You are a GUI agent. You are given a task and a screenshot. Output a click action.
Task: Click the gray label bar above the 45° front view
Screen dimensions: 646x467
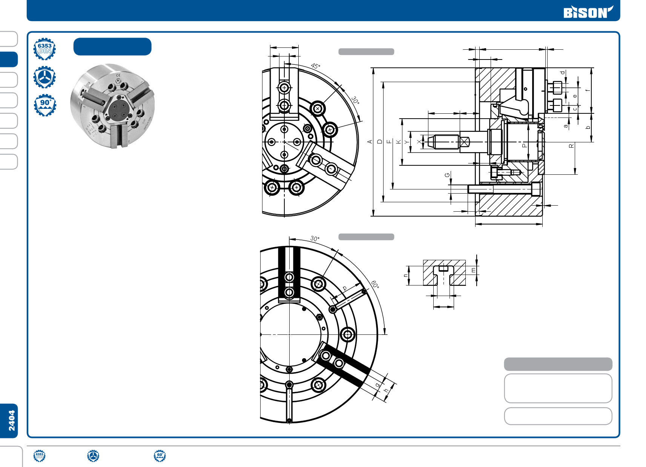coord(366,52)
